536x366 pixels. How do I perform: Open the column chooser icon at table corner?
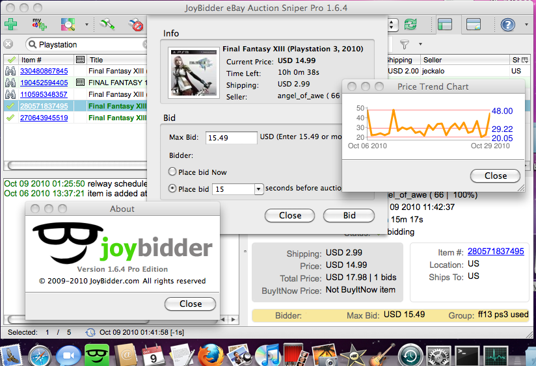point(525,60)
